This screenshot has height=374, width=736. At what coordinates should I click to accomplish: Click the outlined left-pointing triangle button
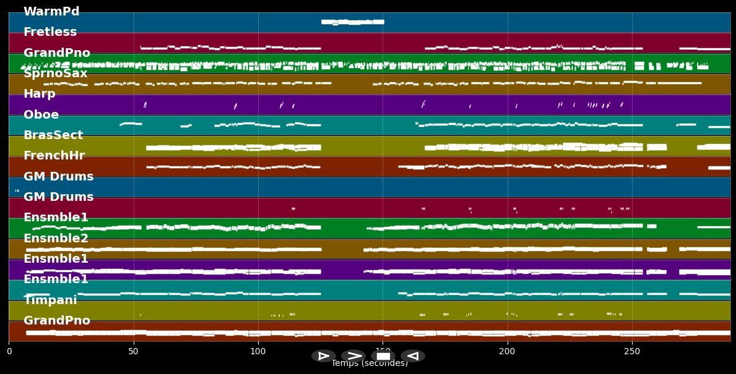413,356
